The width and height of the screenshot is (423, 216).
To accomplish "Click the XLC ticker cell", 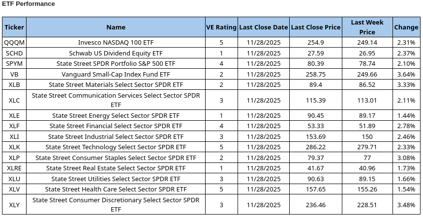I will coord(14,100).
